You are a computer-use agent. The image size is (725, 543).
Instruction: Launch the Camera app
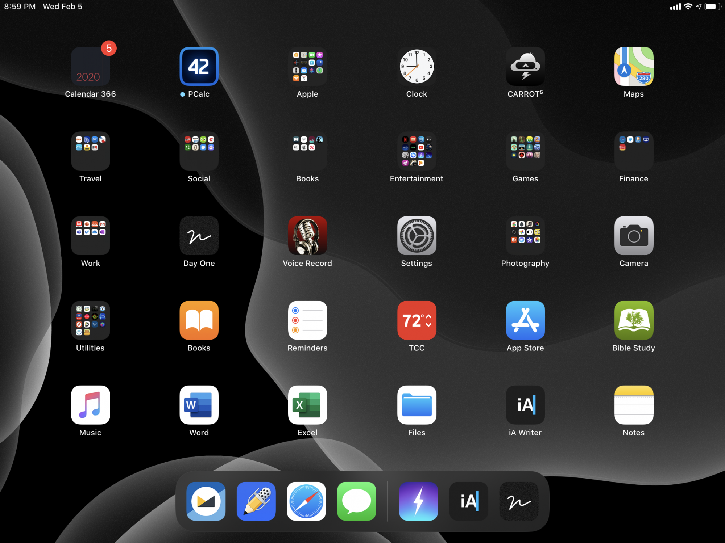[634, 236]
